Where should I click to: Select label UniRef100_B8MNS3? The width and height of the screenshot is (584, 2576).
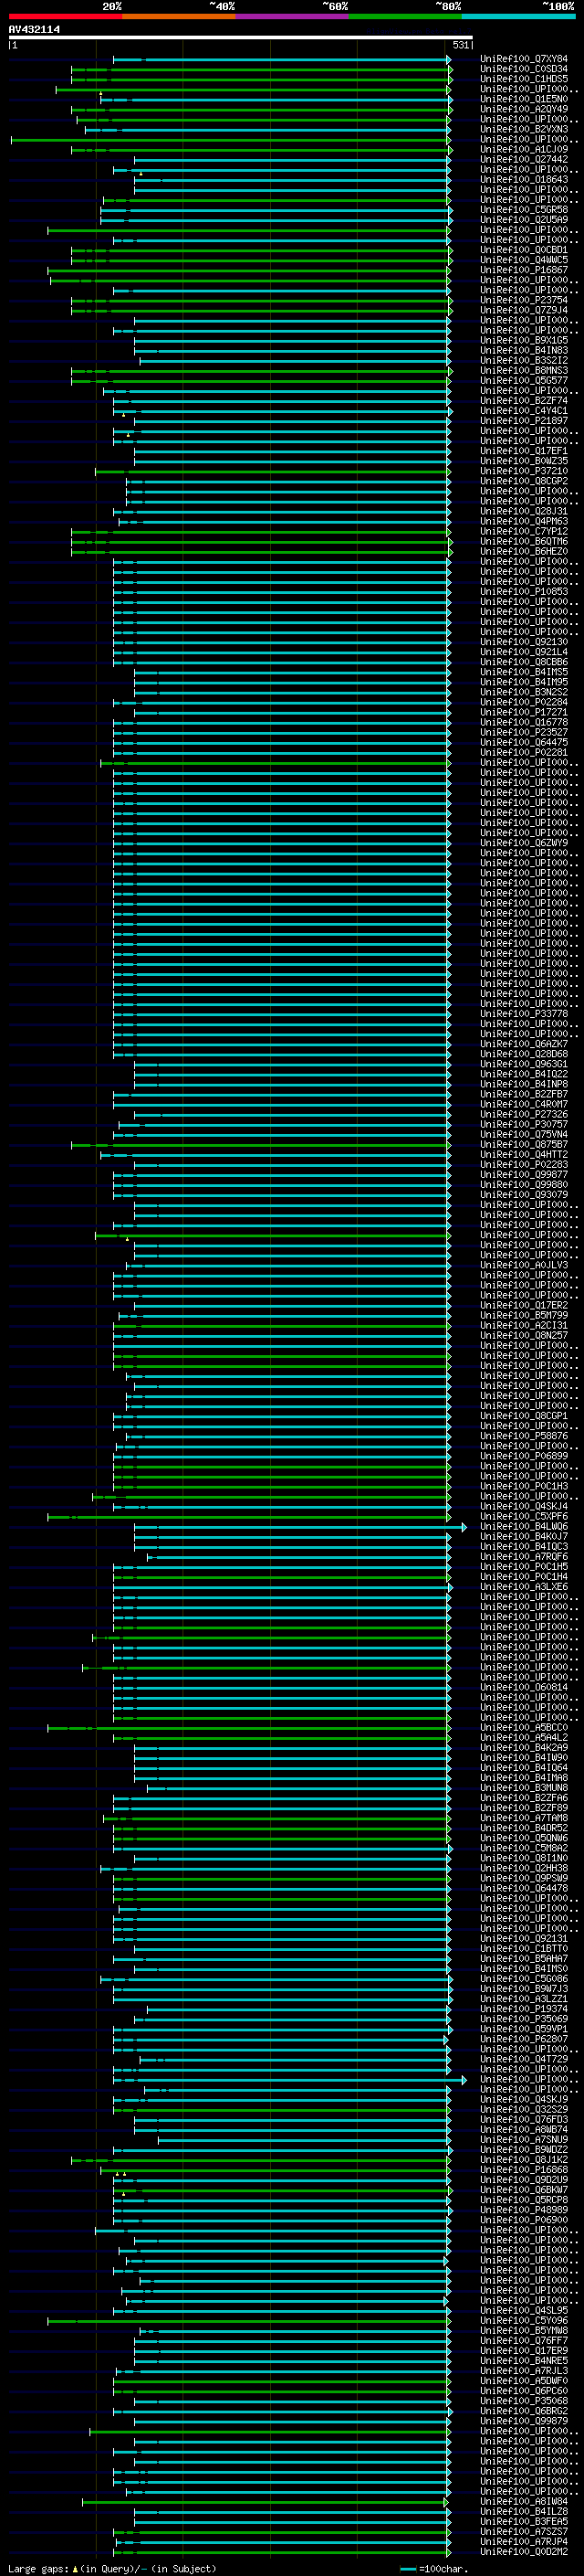(x=524, y=371)
